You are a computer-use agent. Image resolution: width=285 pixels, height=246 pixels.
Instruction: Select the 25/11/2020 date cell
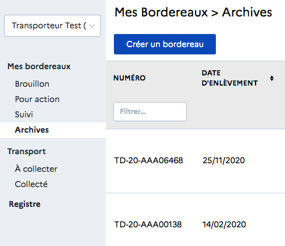(x=224, y=160)
